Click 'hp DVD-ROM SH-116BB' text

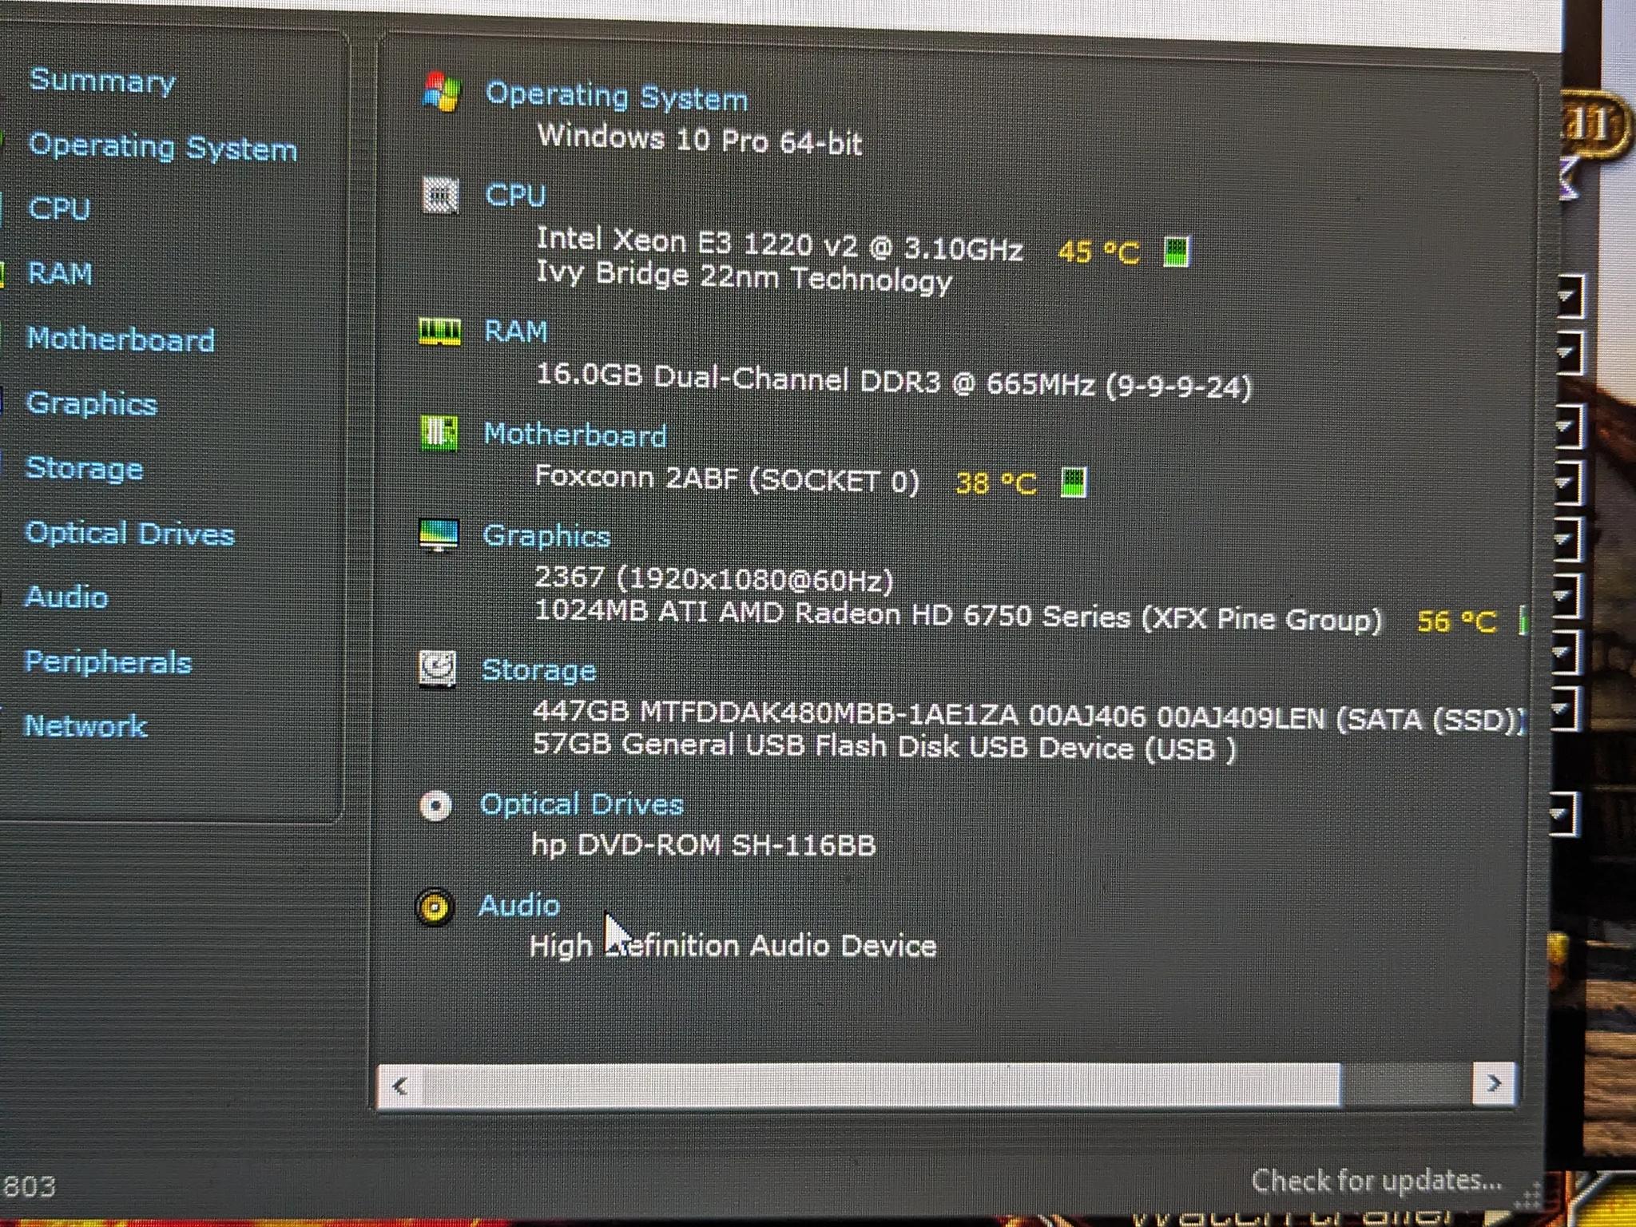[x=704, y=844]
